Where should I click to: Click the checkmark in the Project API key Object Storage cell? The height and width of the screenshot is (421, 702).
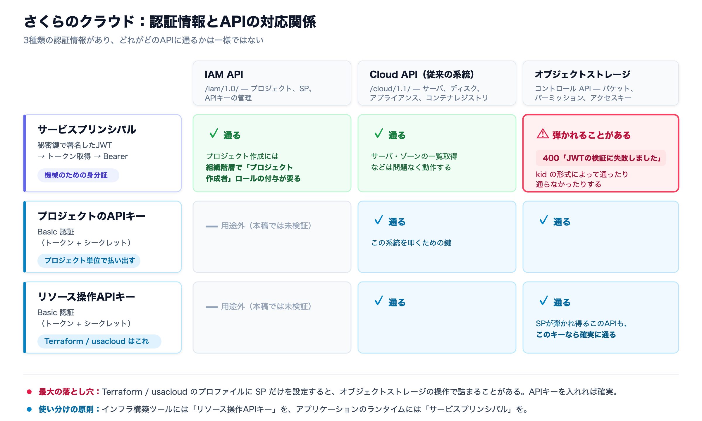pyautogui.click(x=543, y=220)
